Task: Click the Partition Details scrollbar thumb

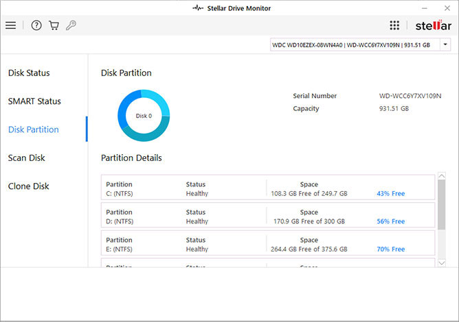Action: [442, 204]
